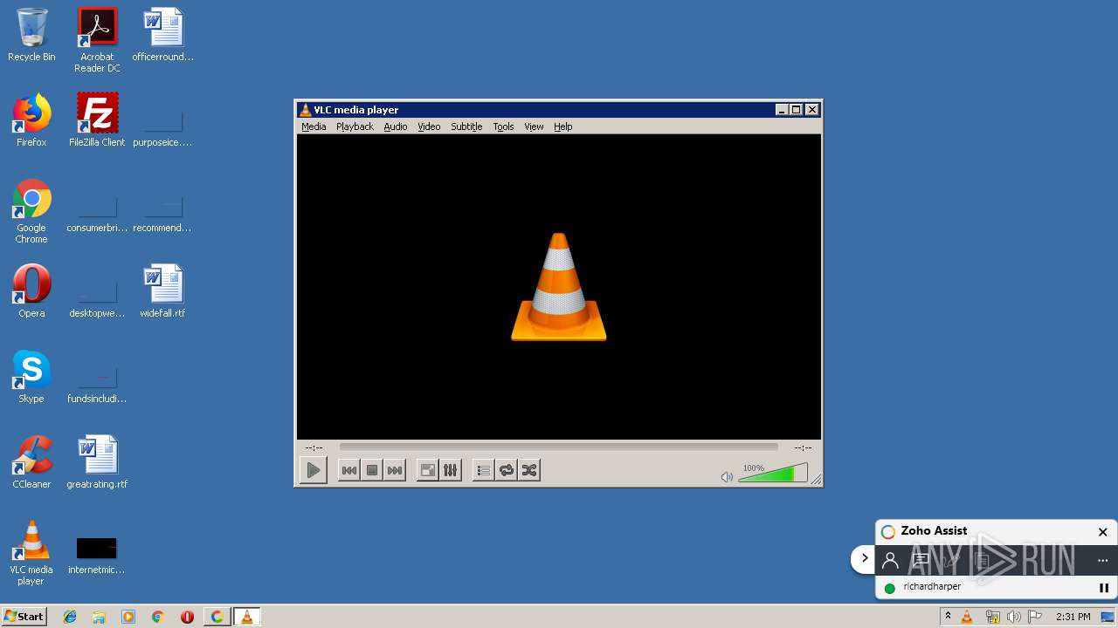Open the Playback menu

355,126
